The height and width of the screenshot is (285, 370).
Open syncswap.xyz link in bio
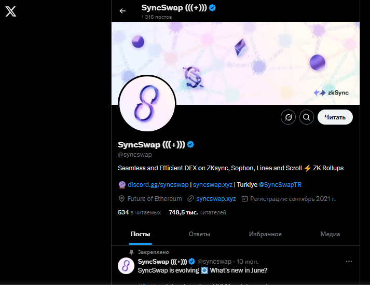(x=213, y=185)
